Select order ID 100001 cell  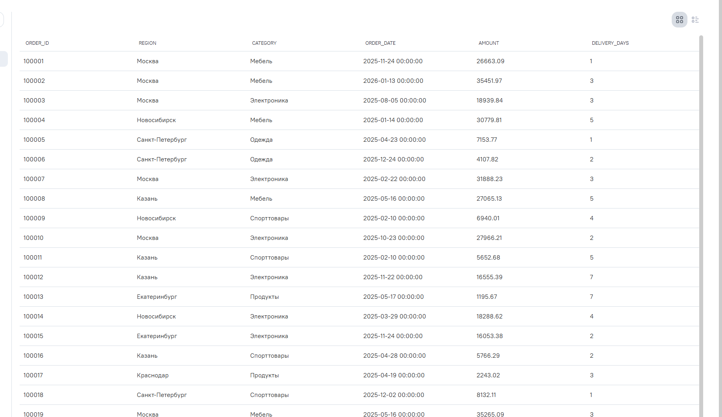coord(33,61)
